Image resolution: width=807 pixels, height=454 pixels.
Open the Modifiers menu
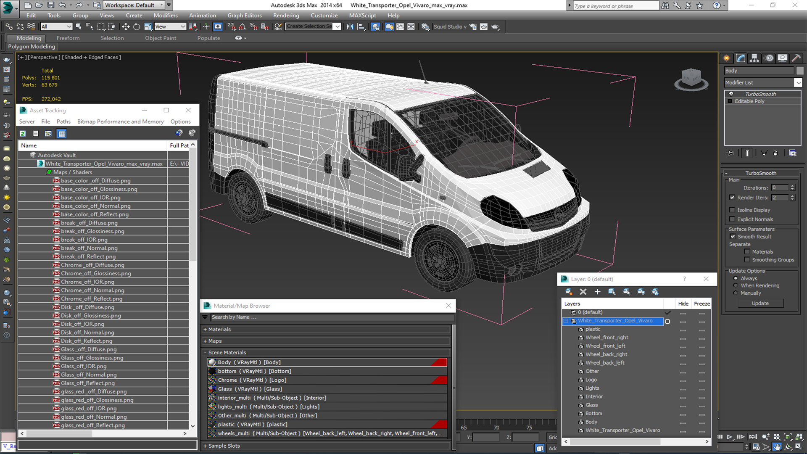tap(166, 15)
